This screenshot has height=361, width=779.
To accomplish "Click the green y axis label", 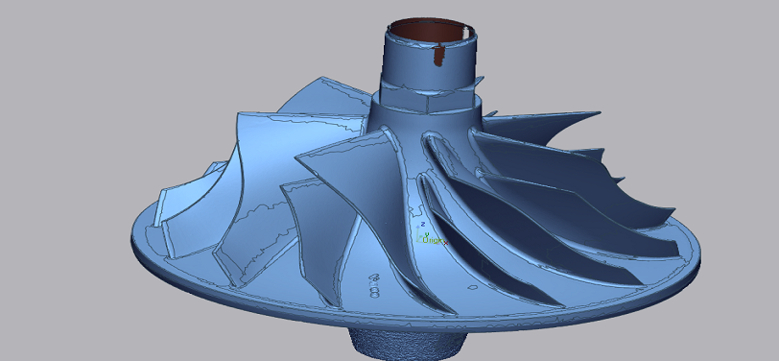I will coord(427,234).
